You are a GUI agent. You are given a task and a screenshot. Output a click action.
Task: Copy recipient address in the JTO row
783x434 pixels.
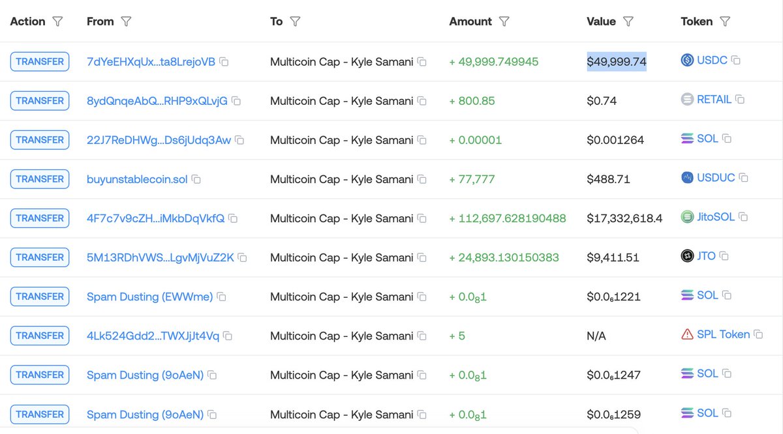(422, 257)
